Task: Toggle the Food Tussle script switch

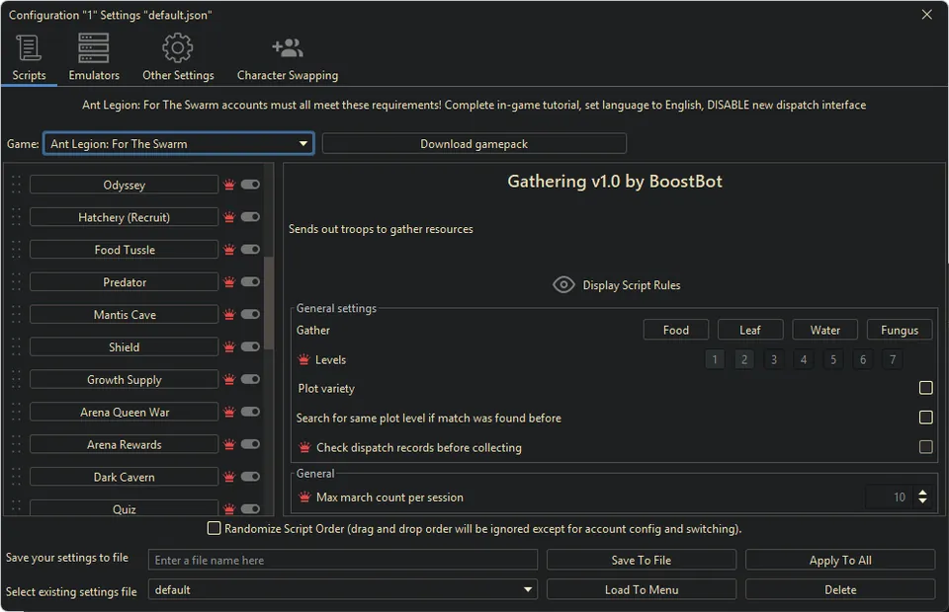Action: coord(250,250)
